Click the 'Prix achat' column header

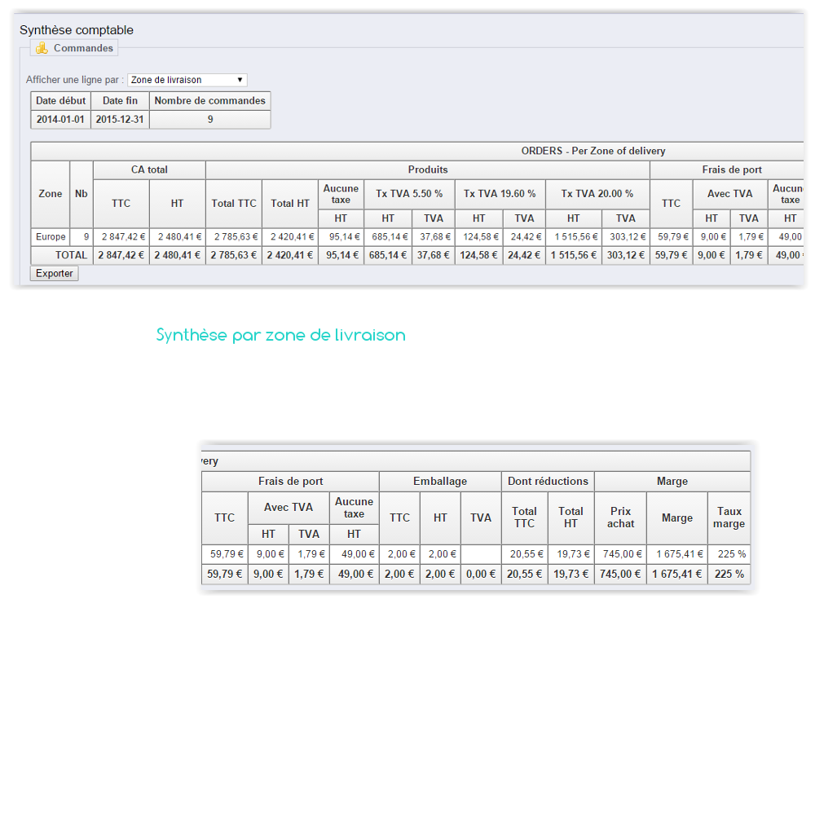coord(620,518)
